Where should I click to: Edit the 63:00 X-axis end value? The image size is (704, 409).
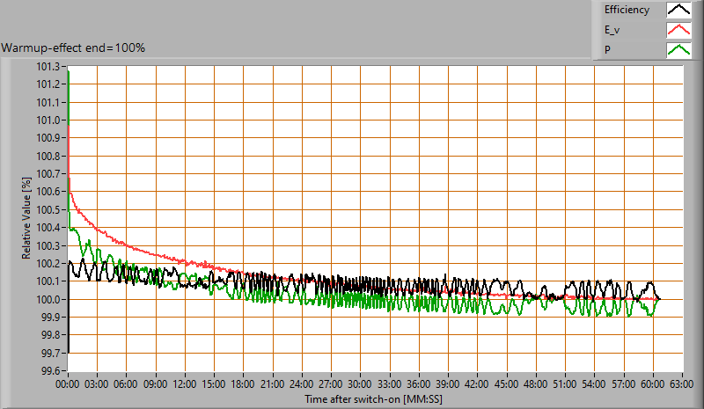[681, 384]
